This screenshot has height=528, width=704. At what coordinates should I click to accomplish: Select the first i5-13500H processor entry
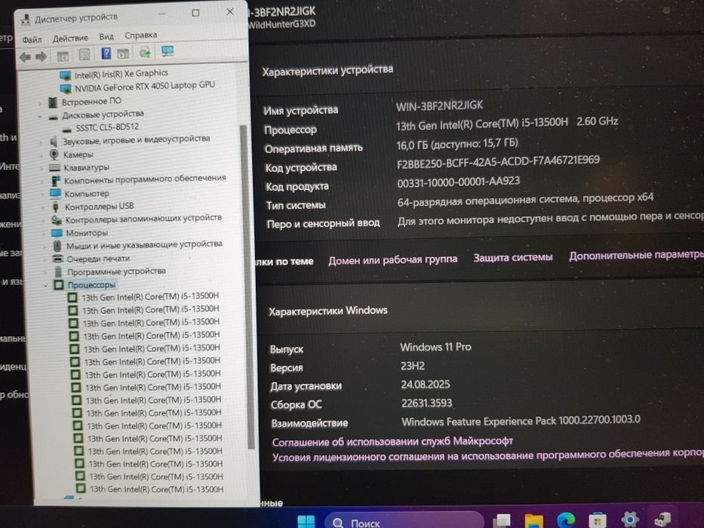(x=150, y=296)
